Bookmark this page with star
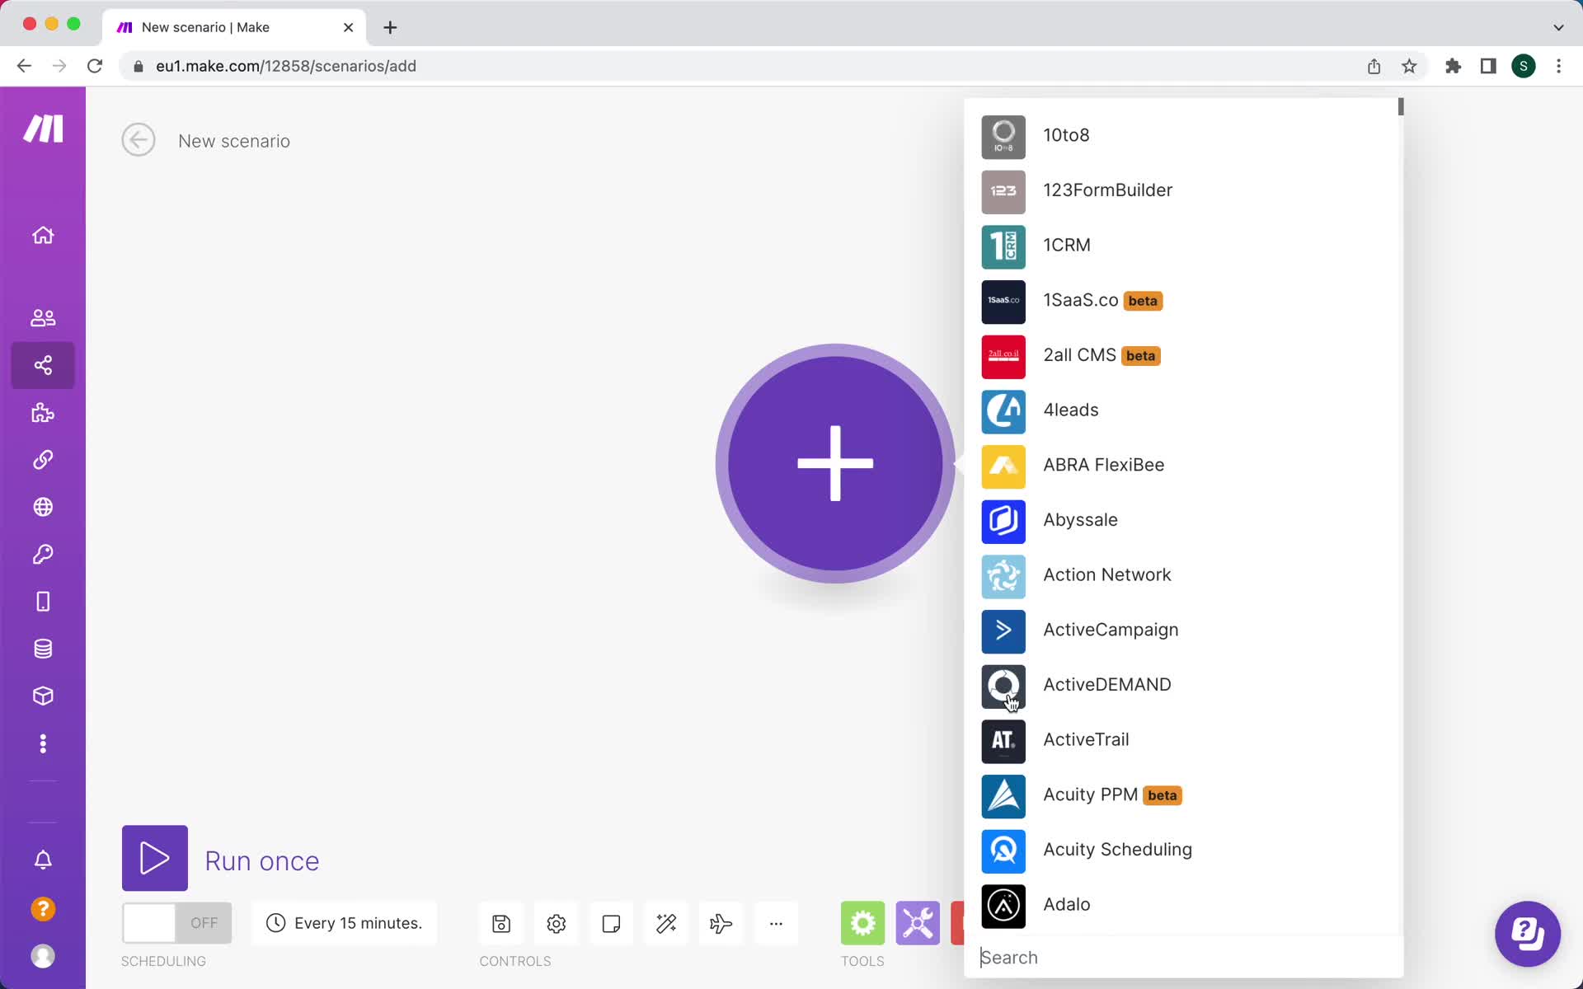The width and height of the screenshot is (1583, 989). [1409, 66]
